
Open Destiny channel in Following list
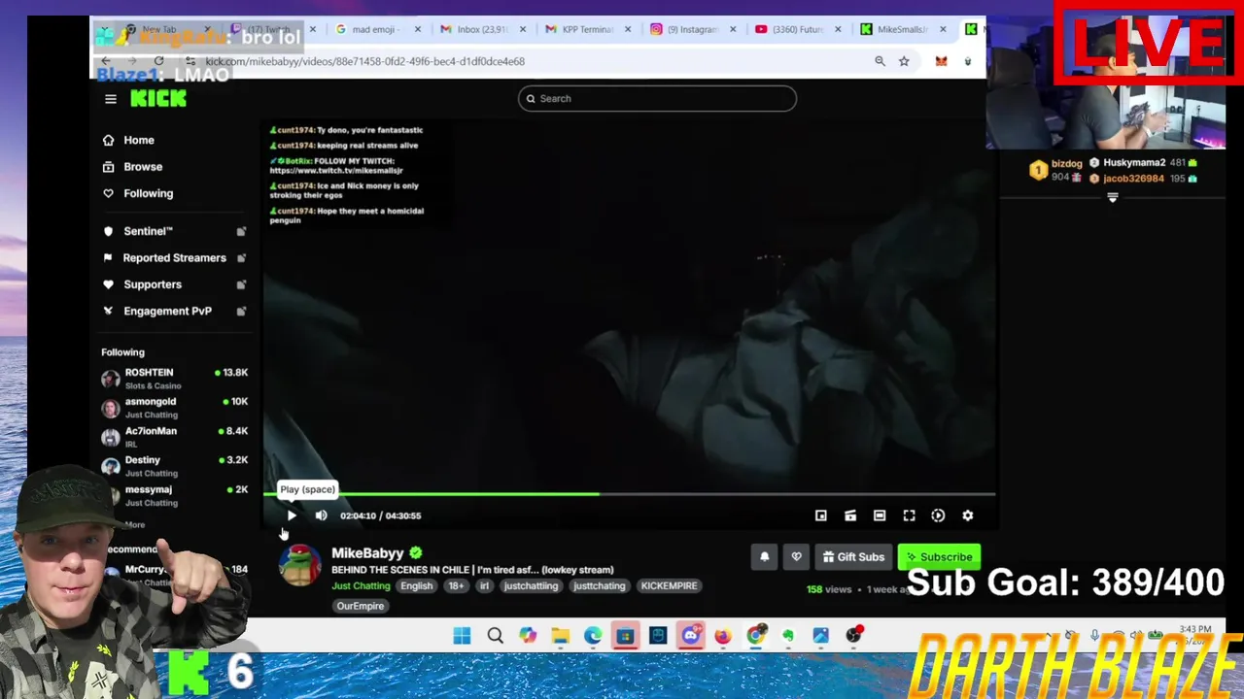pyautogui.click(x=175, y=466)
